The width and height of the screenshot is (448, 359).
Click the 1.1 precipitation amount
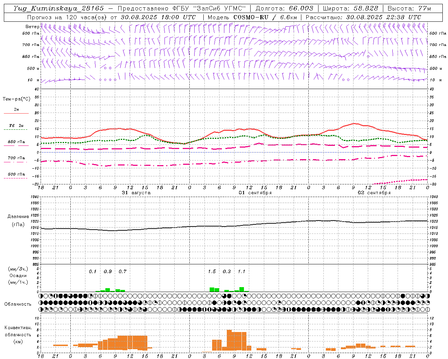point(241,271)
